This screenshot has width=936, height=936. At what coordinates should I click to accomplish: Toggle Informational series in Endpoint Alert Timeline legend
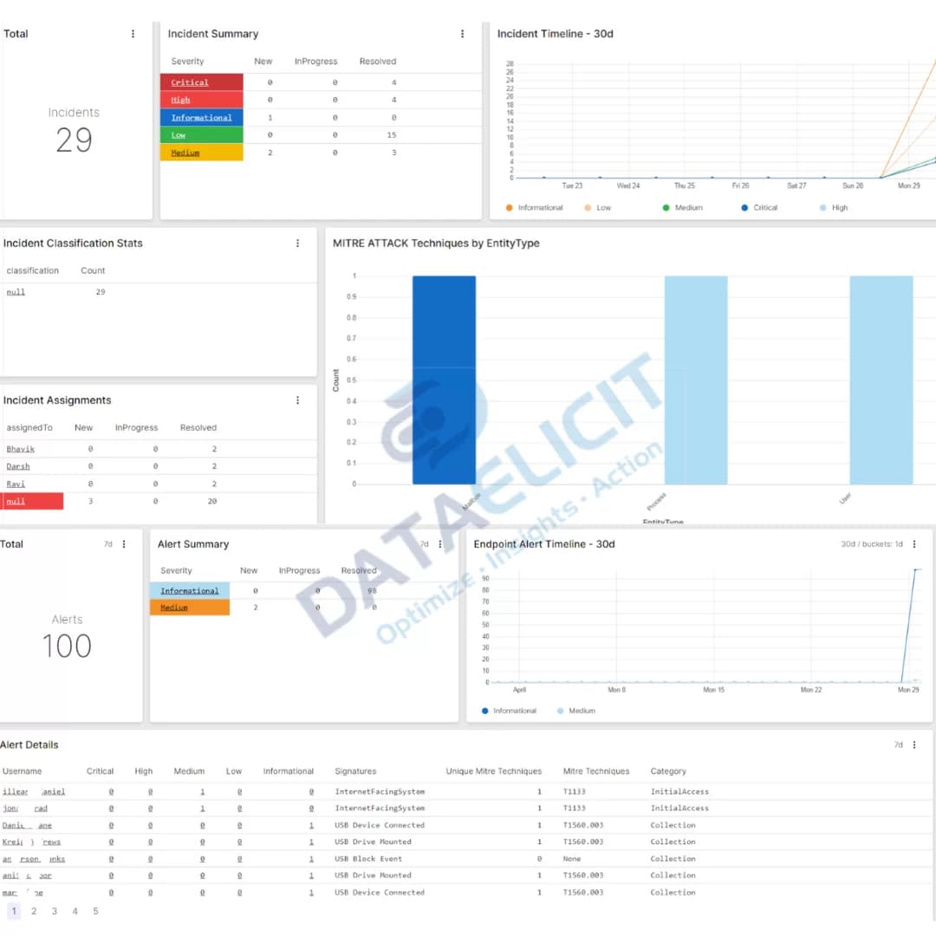click(x=511, y=711)
